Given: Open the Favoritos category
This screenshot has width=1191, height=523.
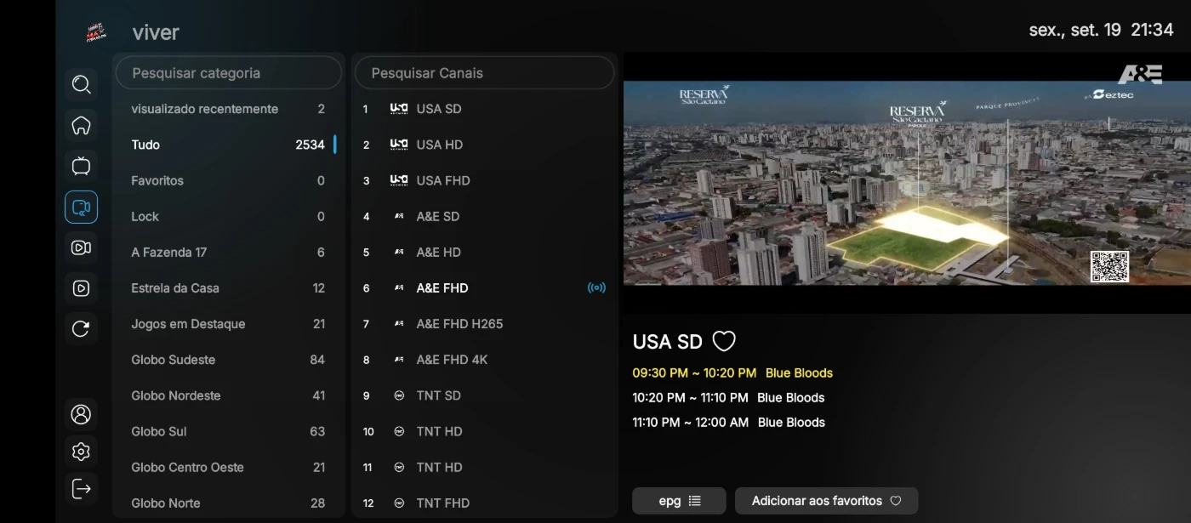Looking at the screenshot, I should (228, 180).
